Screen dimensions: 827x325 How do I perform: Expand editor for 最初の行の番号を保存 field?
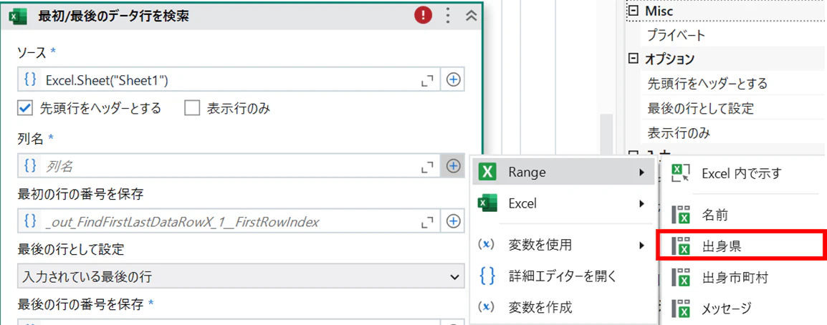[x=427, y=222]
